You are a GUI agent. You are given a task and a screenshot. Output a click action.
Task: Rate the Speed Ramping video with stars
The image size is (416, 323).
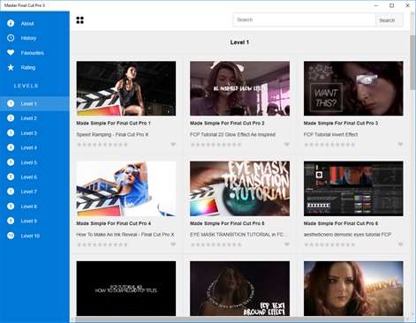pos(102,145)
